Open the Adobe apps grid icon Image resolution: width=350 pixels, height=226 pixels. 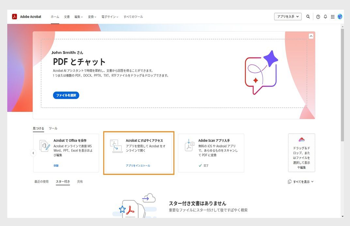click(332, 16)
